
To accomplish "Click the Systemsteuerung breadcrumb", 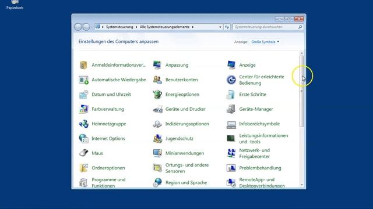I will pyautogui.click(x=119, y=27).
